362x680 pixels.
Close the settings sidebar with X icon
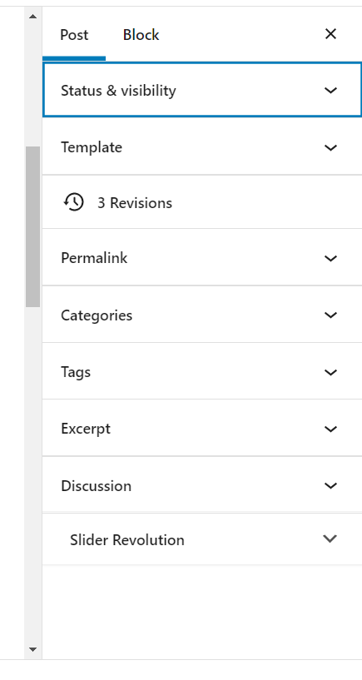point(330,34)
